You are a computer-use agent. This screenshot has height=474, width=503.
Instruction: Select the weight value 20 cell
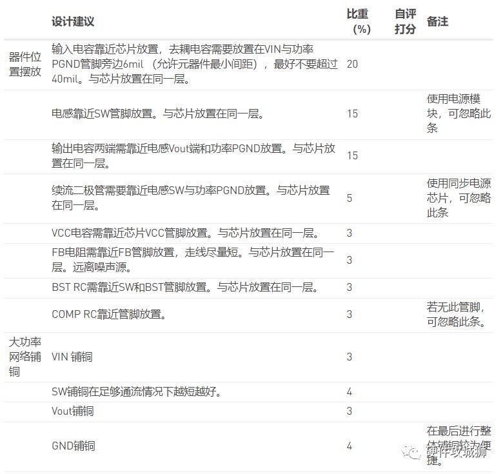tap(352, 64)
